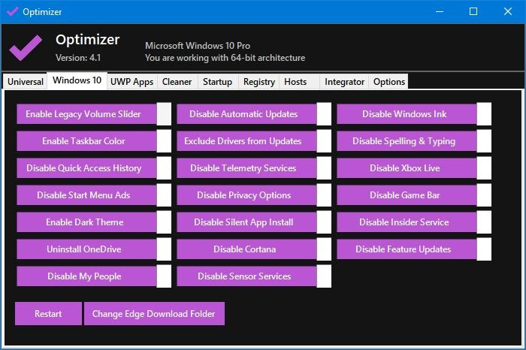Toggle status box beside Disable Game Bar
This screenshot has width=526, height=350.
pyautogui.click(x=484, y=195)
